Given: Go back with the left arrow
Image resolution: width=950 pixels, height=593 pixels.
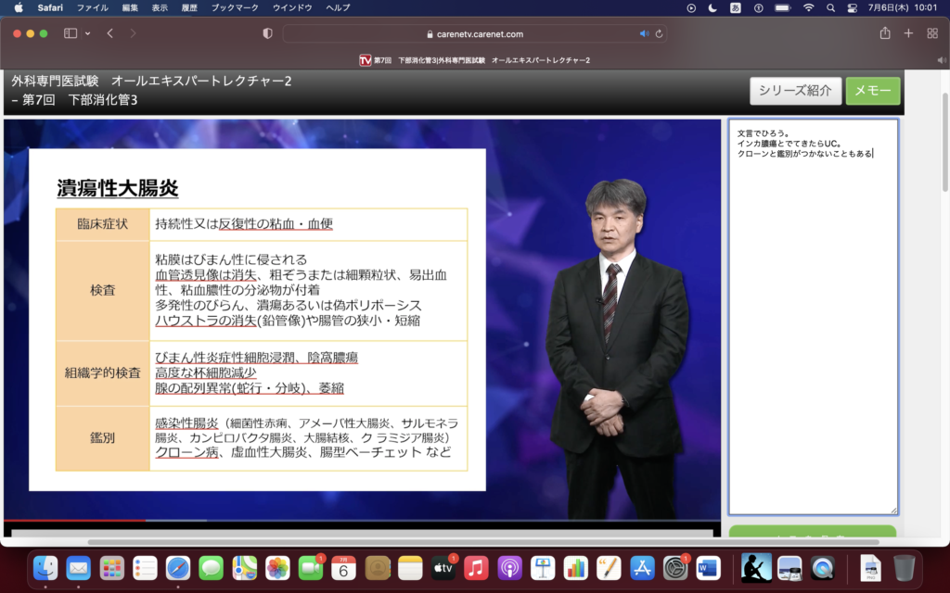Looking at the screenshot, I should tap(109, 33).
